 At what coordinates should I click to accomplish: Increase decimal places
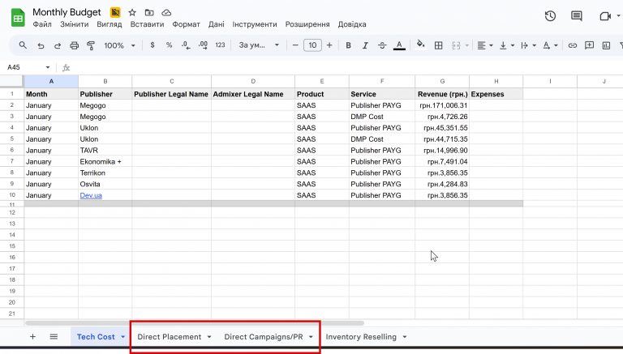(x=203, y=45)
